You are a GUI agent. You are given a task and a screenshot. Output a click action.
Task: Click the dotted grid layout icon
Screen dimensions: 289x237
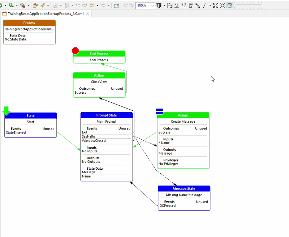pyautogui.click(x=184, y=5)
